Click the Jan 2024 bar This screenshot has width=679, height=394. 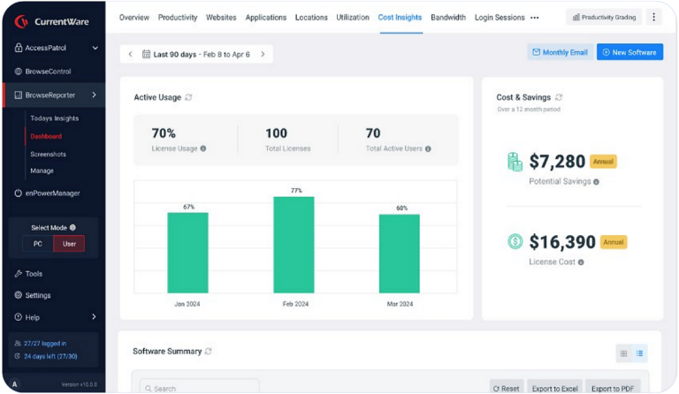point(188,253)
